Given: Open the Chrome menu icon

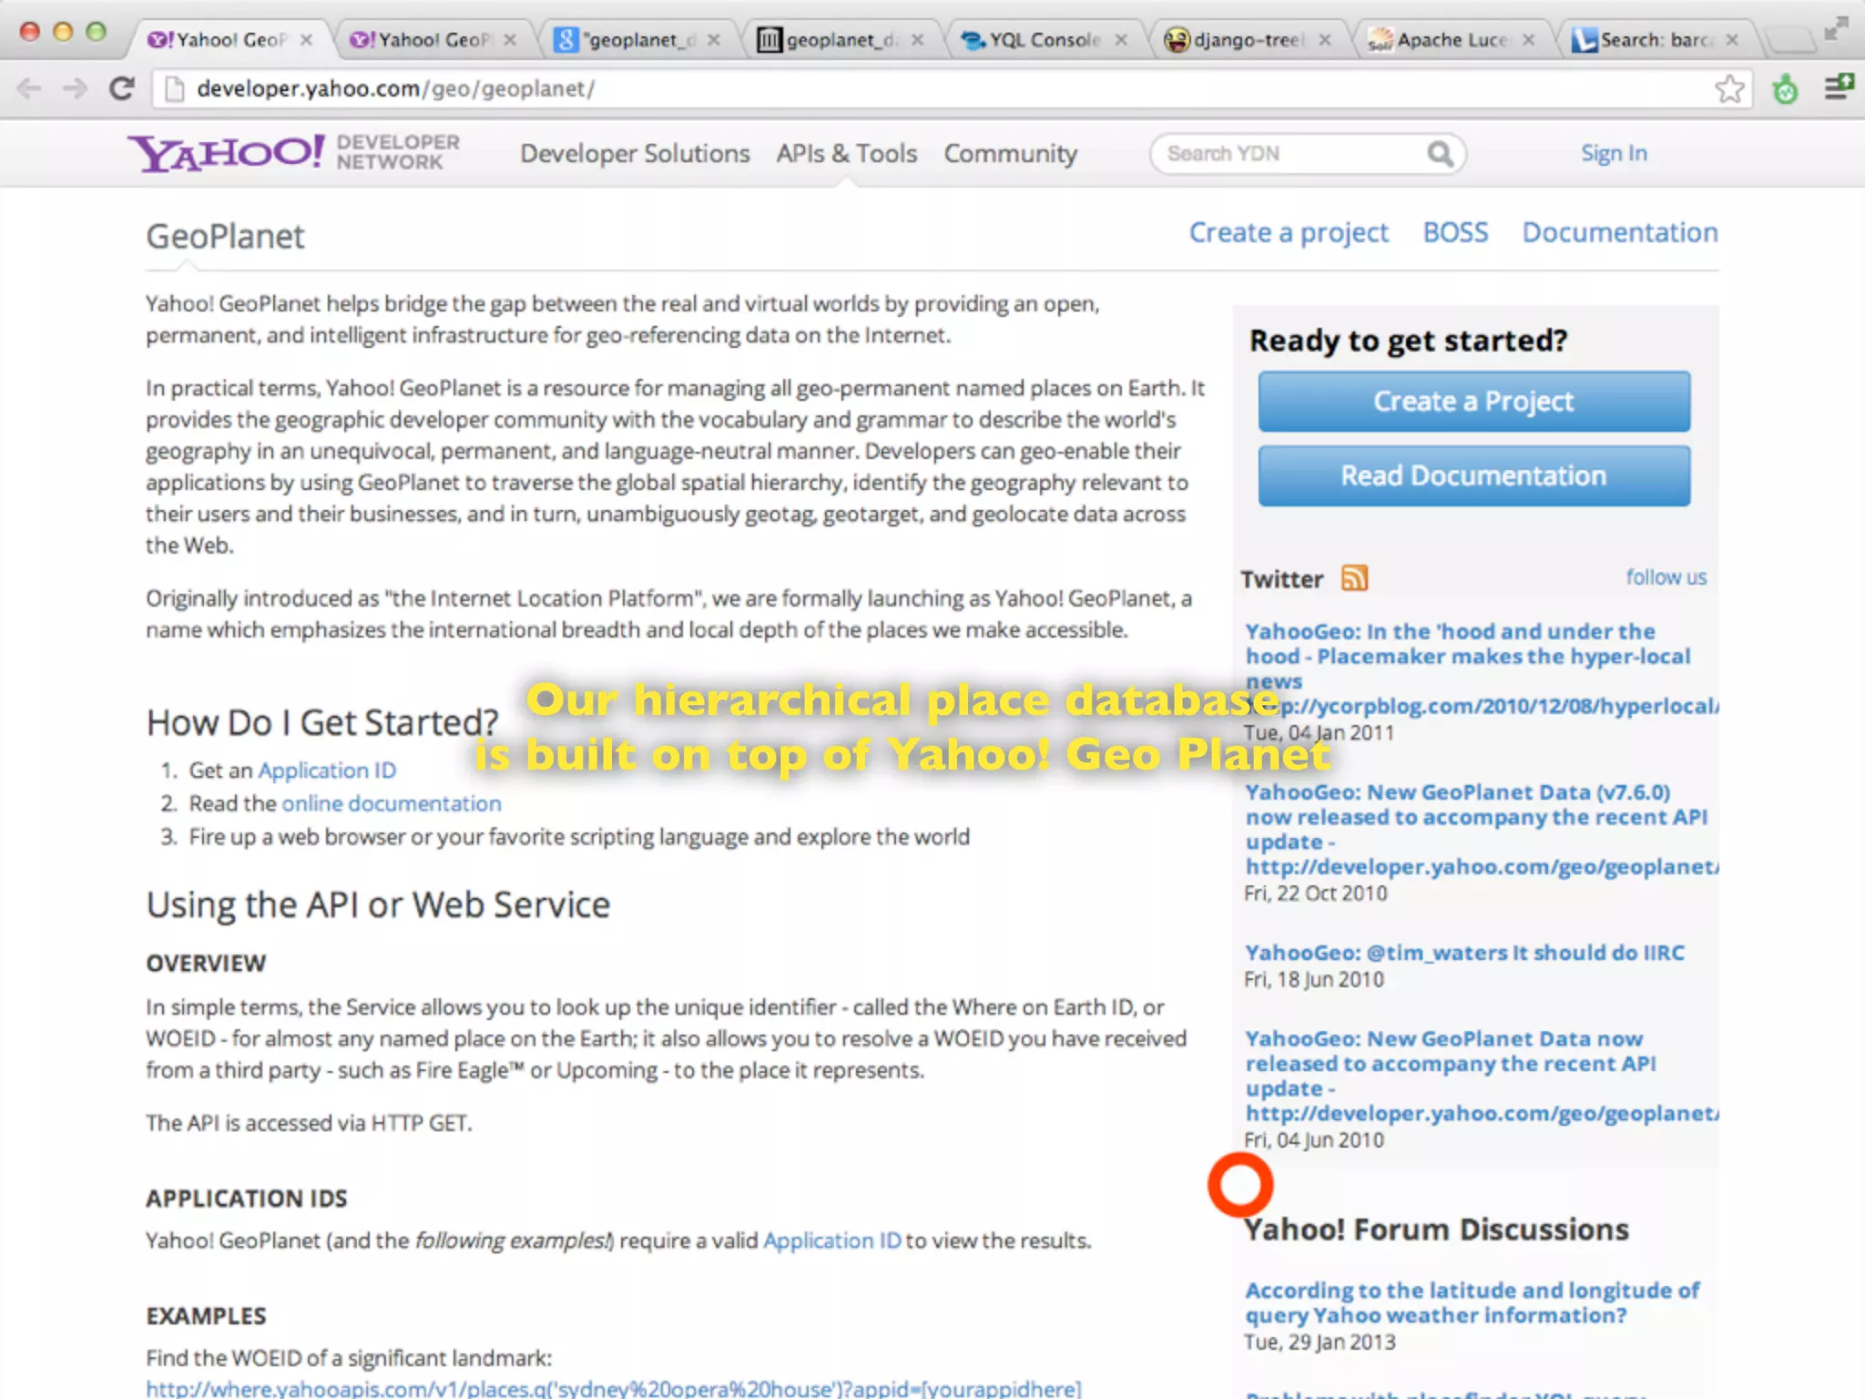Looking at the screenshot, I should coord(1839,87).
